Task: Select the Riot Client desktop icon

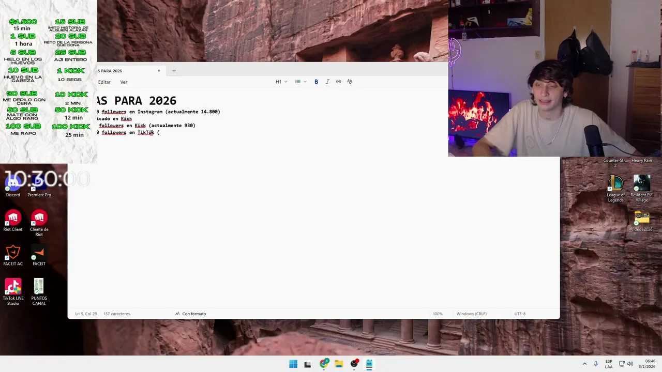Action: click(x=13, y=221)
